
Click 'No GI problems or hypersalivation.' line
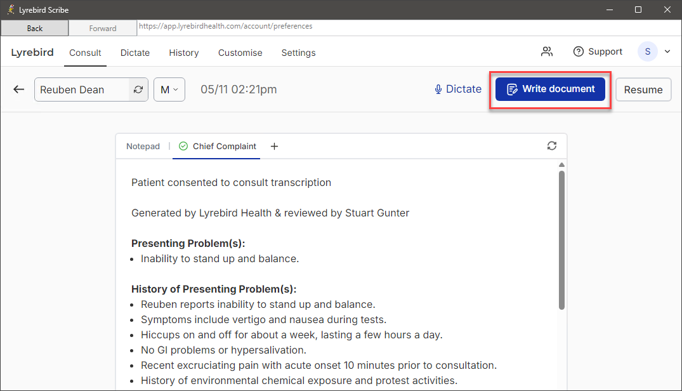223,350
